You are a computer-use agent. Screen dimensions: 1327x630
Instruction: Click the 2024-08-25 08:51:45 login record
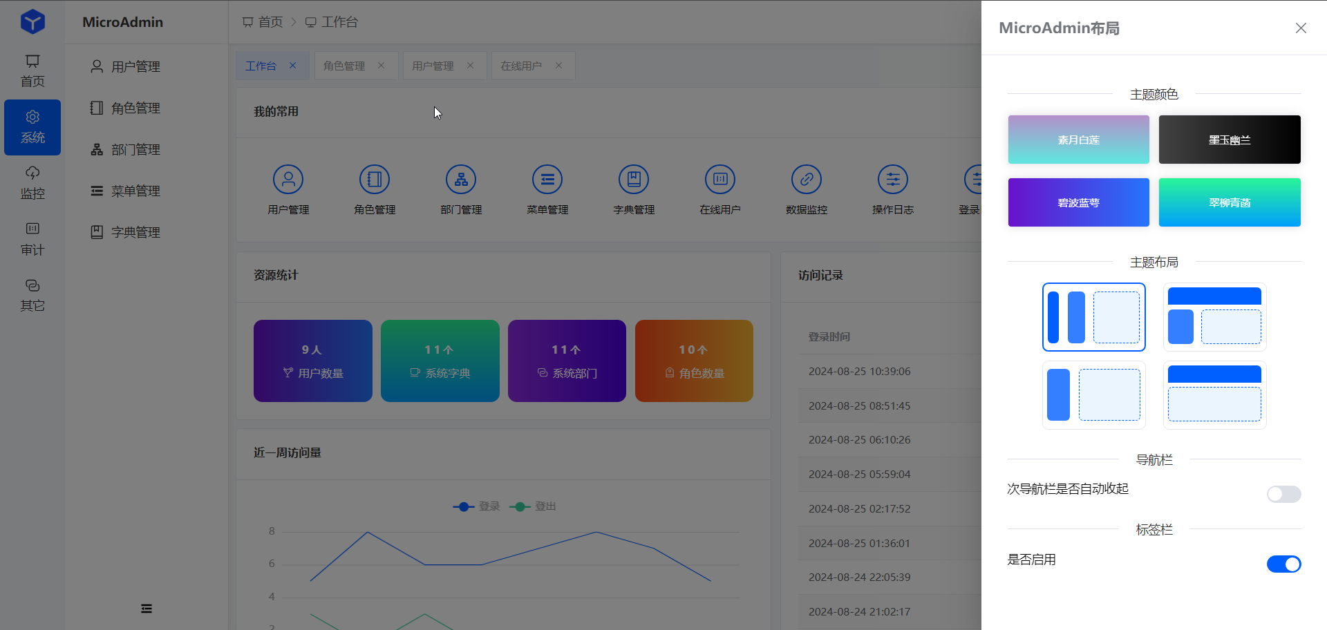859,405
